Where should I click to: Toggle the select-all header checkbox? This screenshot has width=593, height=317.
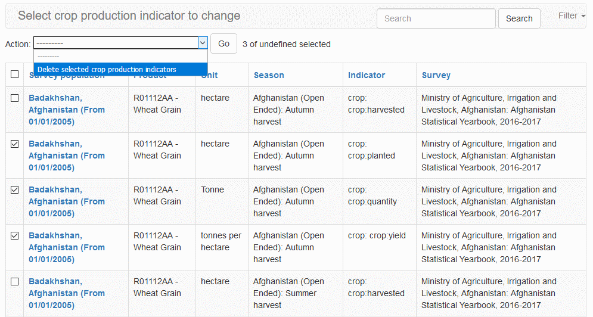click(x=15, y=74)
